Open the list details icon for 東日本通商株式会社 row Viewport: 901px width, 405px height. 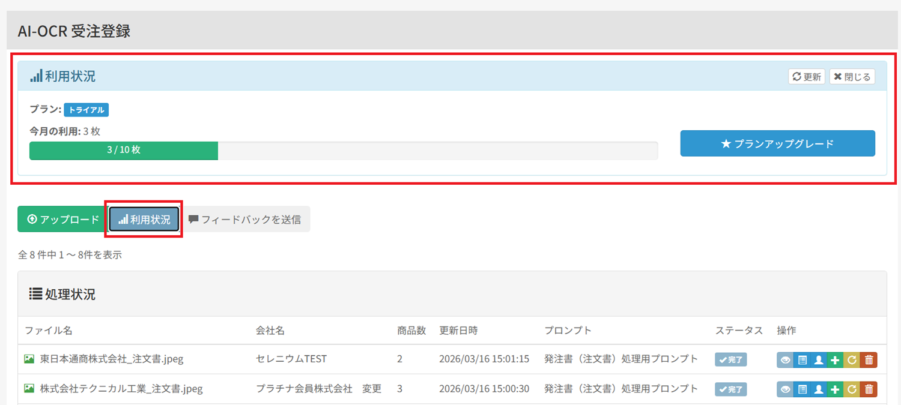coord(802,359)
